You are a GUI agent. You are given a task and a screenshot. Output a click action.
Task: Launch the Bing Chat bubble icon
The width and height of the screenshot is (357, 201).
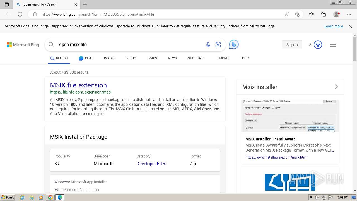(x=234, y=45)
